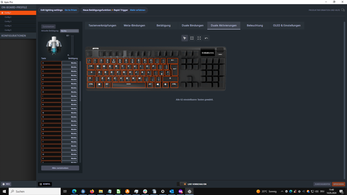Image resolution: width=347 pixels, height=195 pixels.
Task: Click the P key on keyboard image
Action: 153,66
